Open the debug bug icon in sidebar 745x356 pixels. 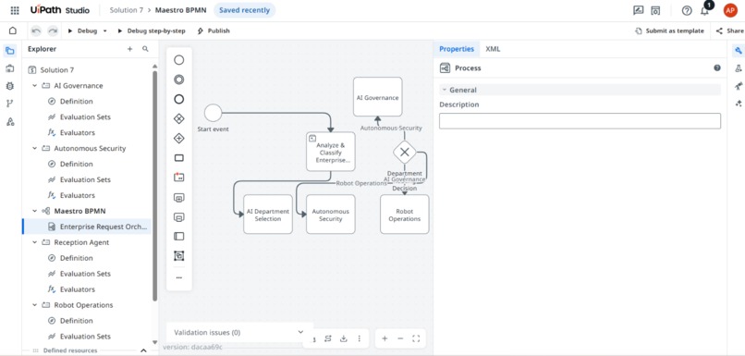9,86
